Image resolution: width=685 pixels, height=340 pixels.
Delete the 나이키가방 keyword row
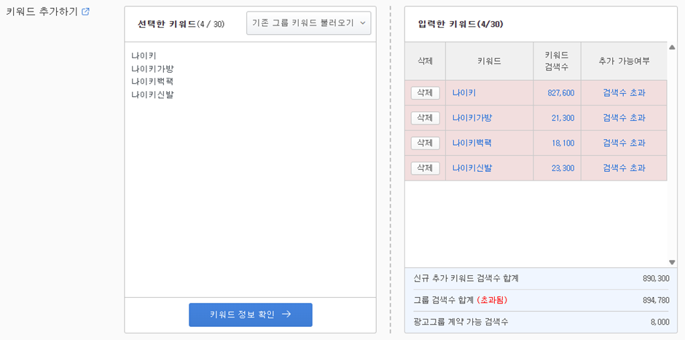pos(425,118)
